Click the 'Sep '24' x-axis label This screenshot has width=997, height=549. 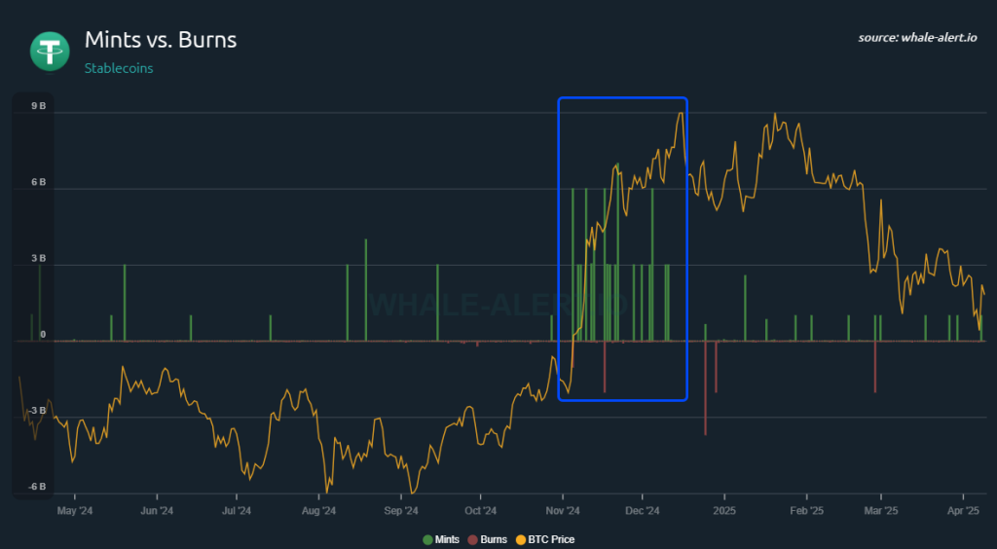pos(401,511)
